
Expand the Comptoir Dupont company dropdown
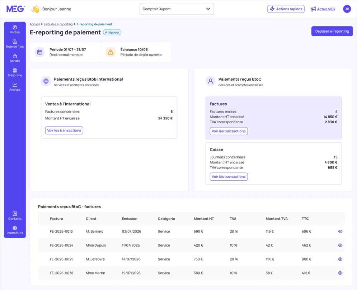[x=177, y=9]
